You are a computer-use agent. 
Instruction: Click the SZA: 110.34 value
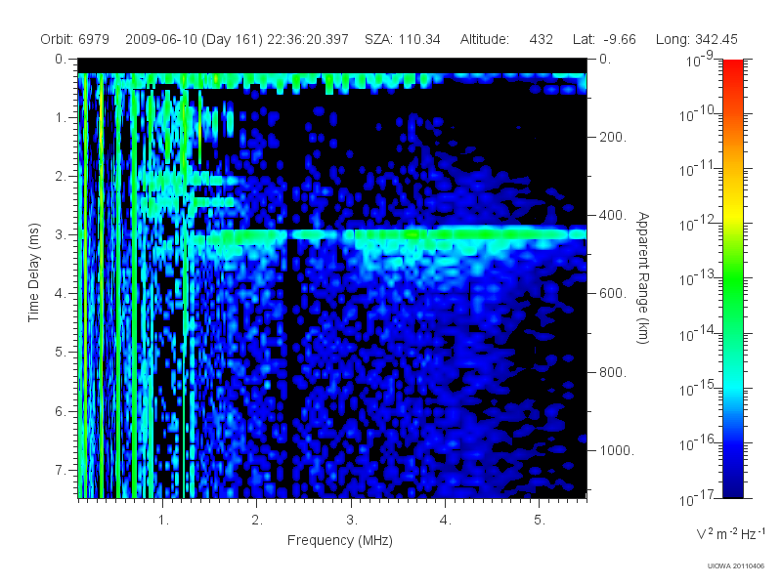pyautogui.click(x=403, y=39)
